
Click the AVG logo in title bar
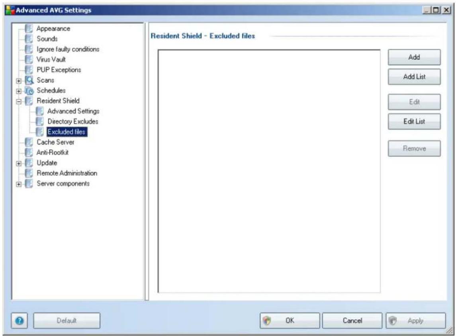[10, 10]
